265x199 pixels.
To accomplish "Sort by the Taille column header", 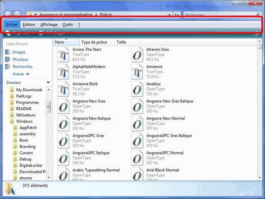I will 128,42.
